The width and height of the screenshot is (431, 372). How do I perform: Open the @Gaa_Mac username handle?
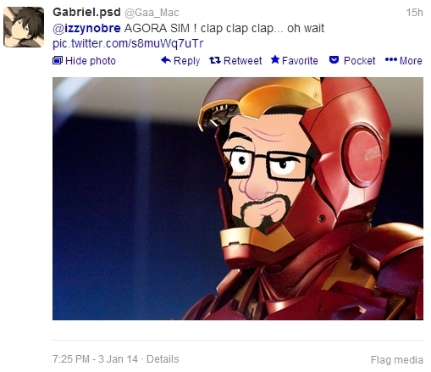(x=152, y=13)
